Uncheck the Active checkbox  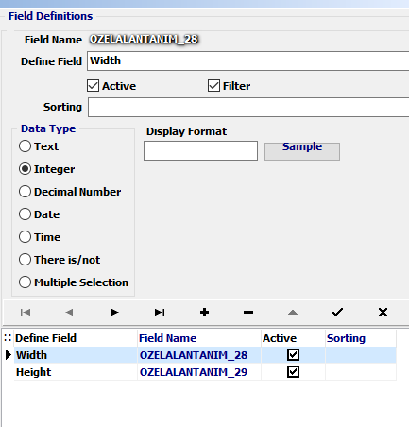pos(93,86)
